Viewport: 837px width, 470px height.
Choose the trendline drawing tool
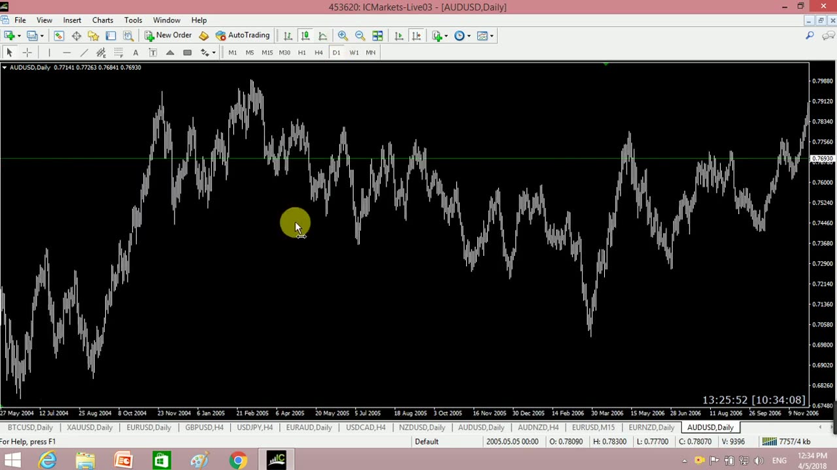[x=84, y=53]
